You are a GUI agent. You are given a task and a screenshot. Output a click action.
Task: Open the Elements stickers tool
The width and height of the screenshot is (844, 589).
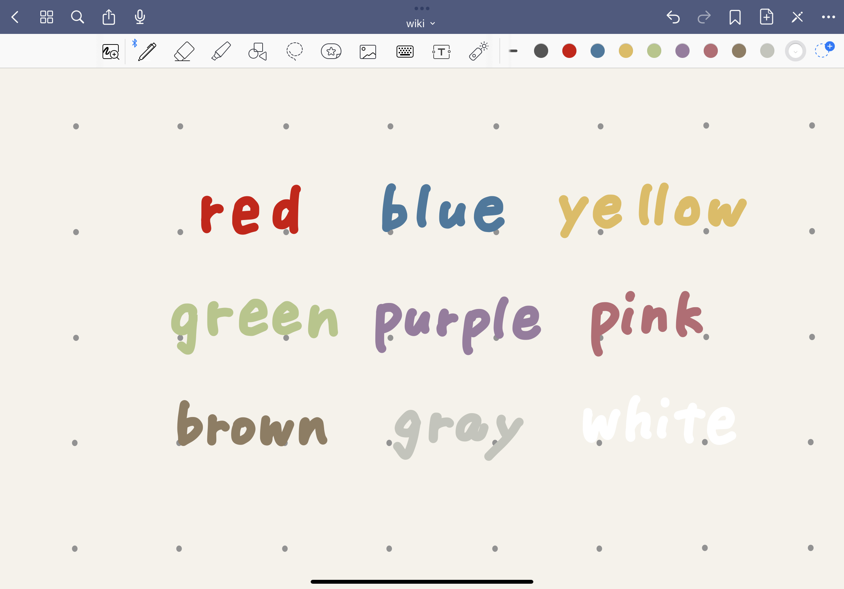click(x=331, y=52)
